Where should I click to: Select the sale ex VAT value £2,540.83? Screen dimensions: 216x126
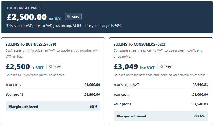click(x=200, y=85)
